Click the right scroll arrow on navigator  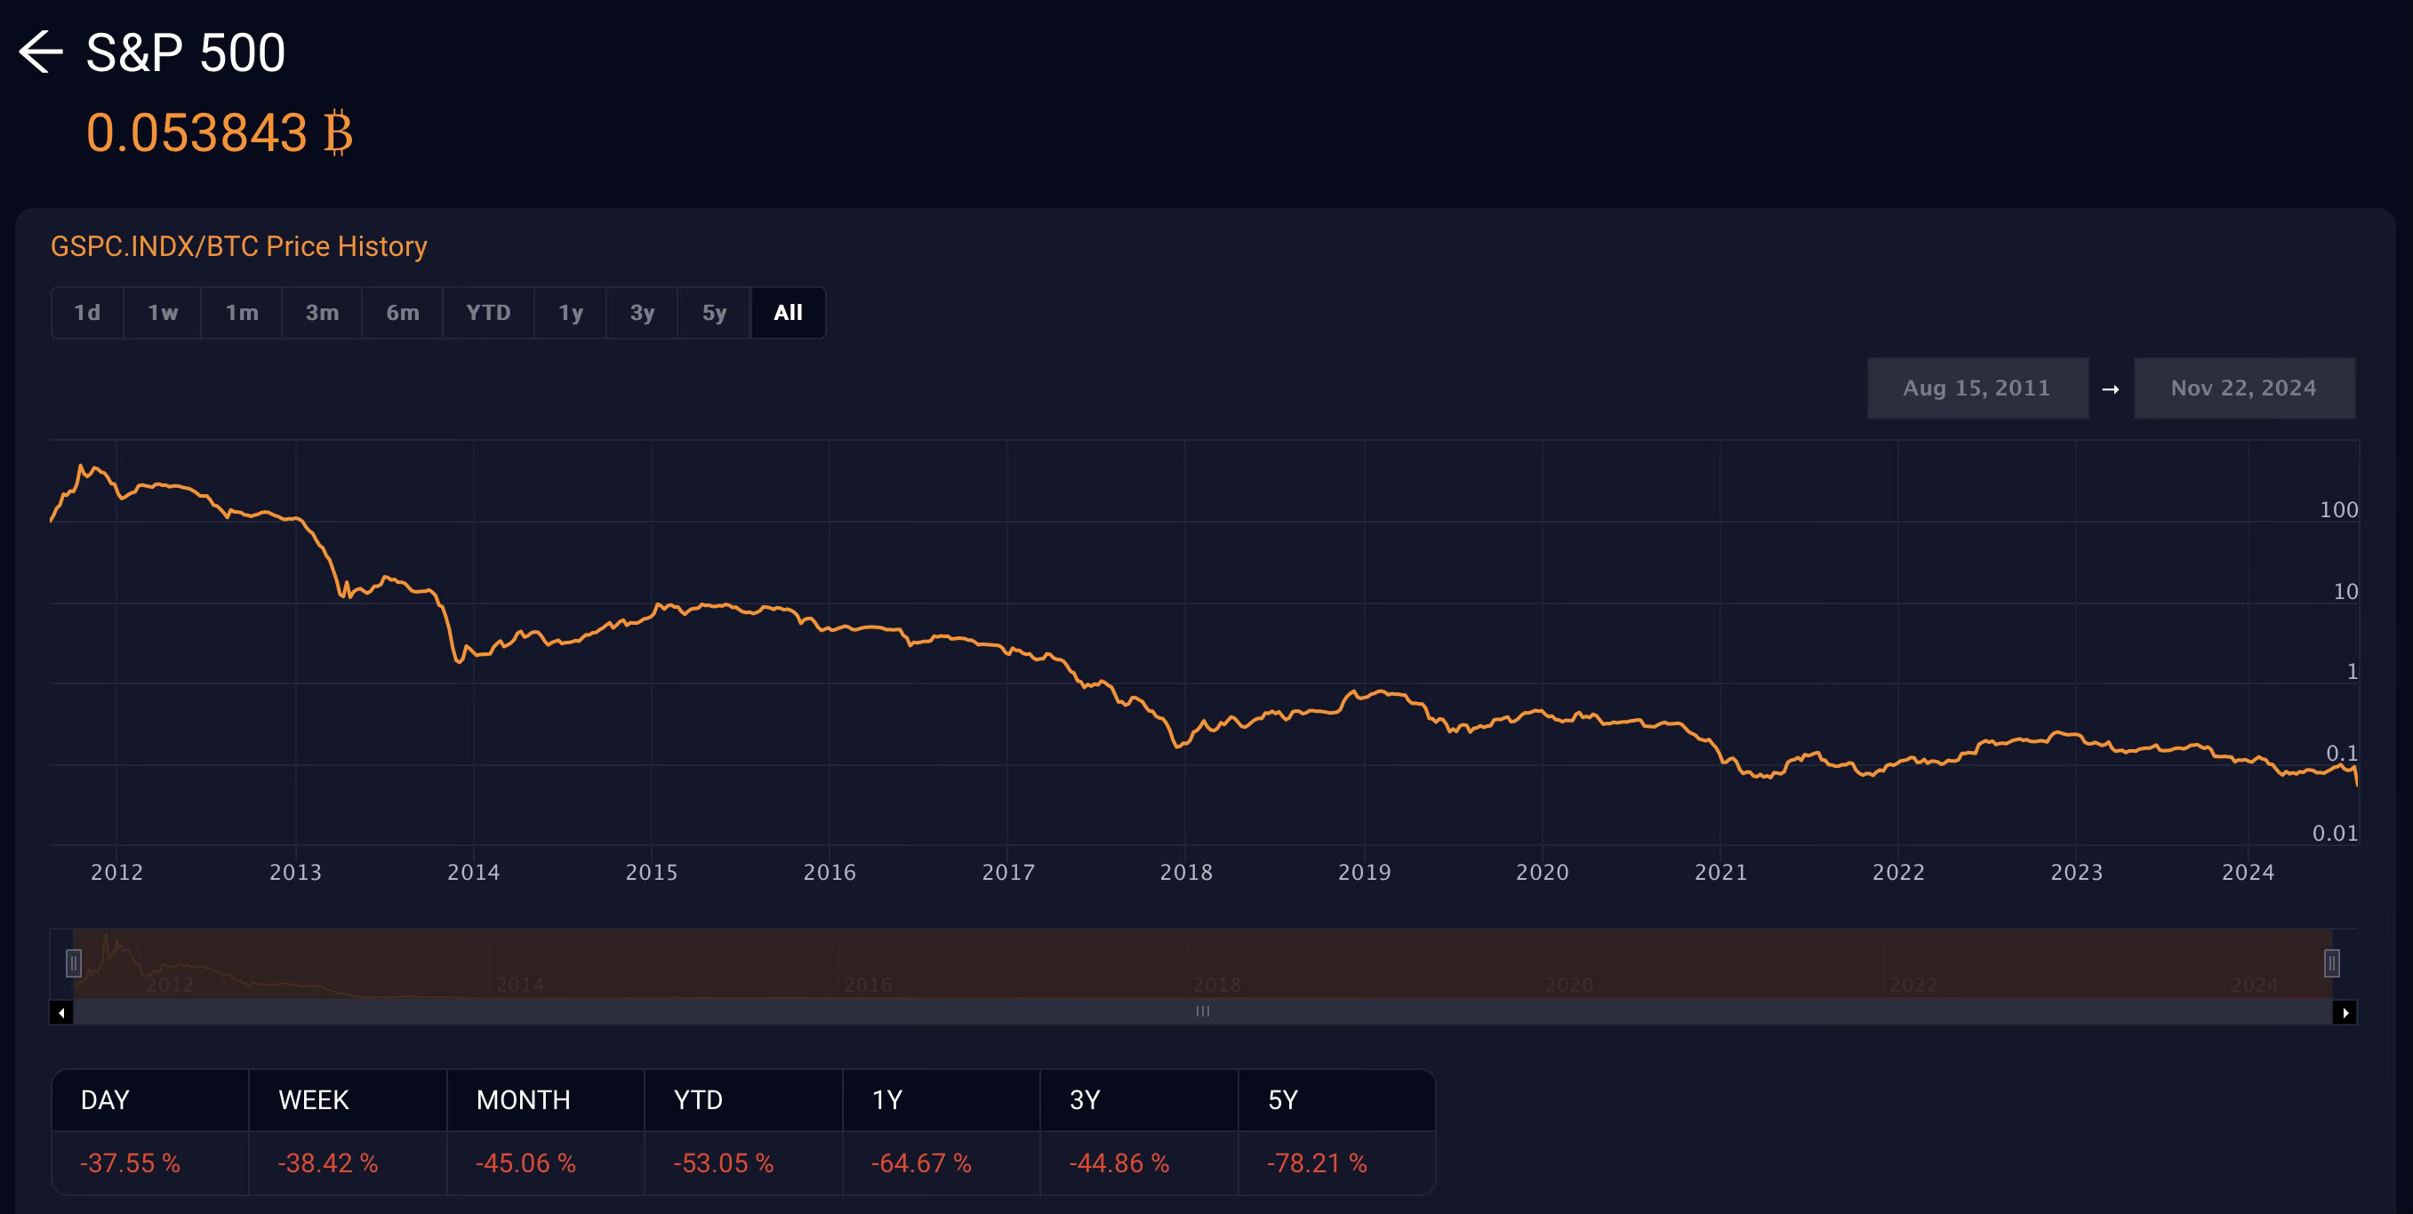[x=2345, y=1013]
